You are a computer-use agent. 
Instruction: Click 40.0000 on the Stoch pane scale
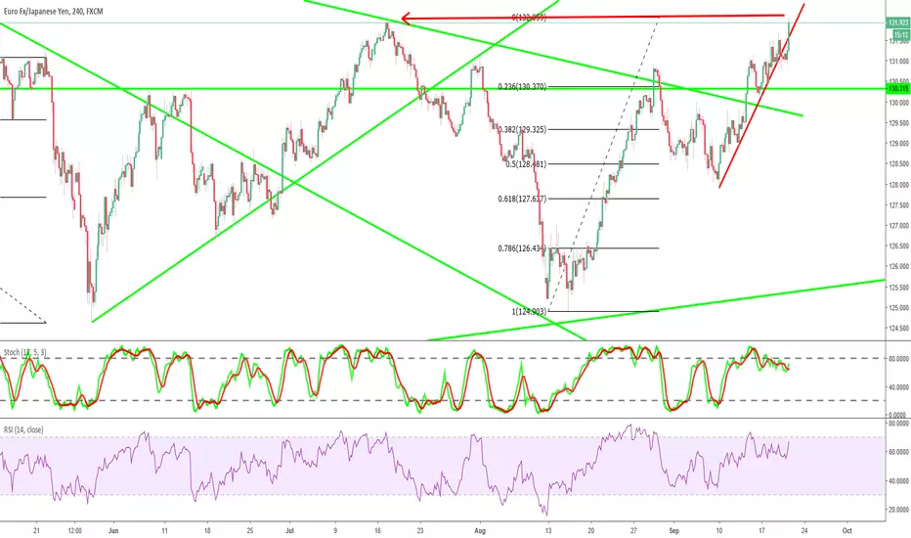coord(898,386)
